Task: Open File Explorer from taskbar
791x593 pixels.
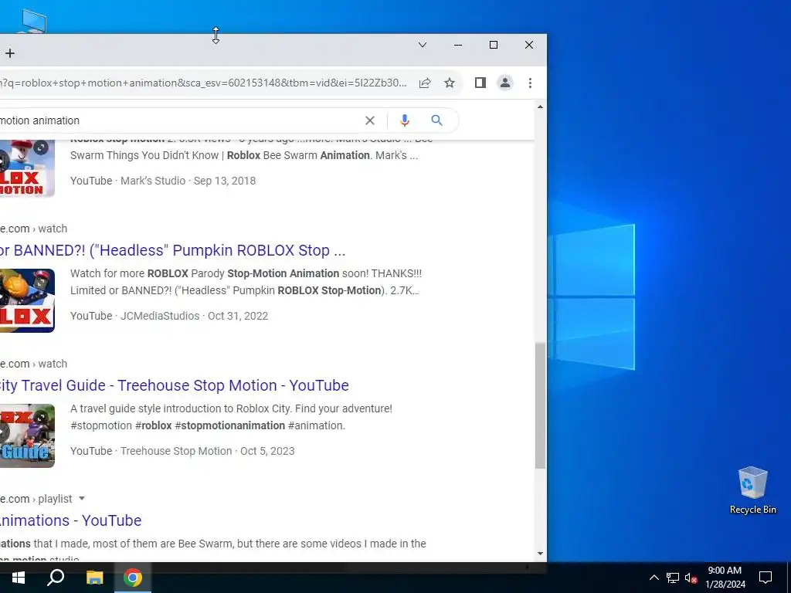Action: [94, 578]
